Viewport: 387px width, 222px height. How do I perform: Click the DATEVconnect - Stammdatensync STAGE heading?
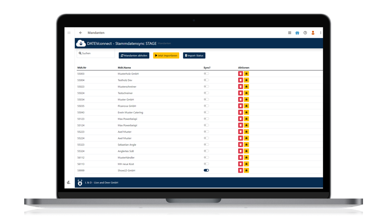(x=122, y=43)
